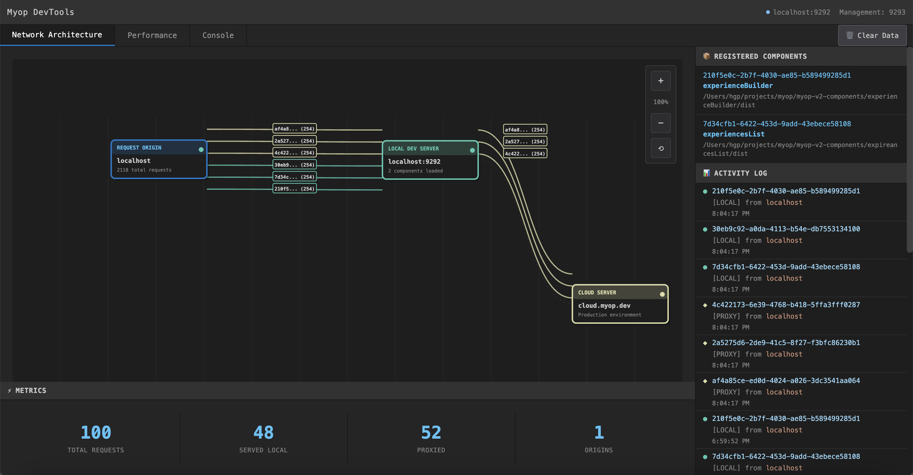Click the green dot beside localhost:9292 in header

tap(768, 12)
